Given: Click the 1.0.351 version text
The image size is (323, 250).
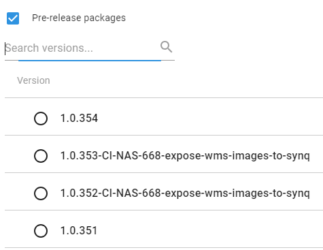Looking at the screenshot, I should pyautogui.click(x=79, y=230).
